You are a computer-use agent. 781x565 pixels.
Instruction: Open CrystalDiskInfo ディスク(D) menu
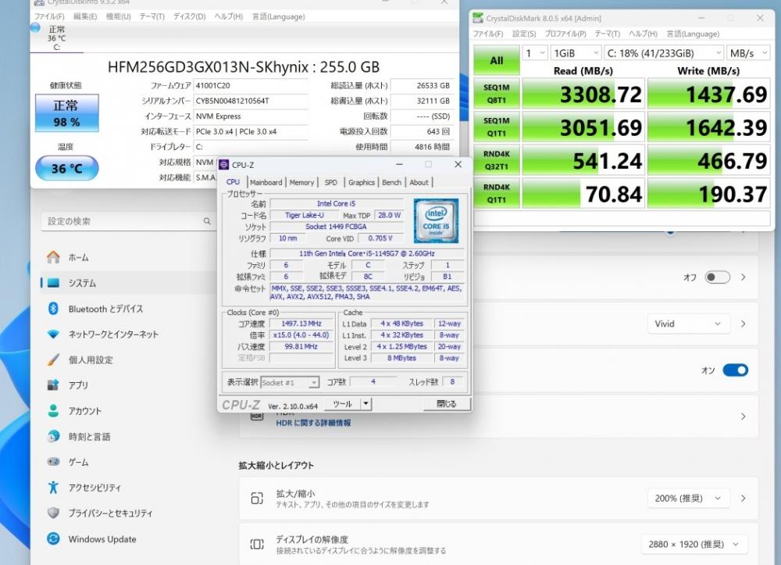(x=189, y=16)
